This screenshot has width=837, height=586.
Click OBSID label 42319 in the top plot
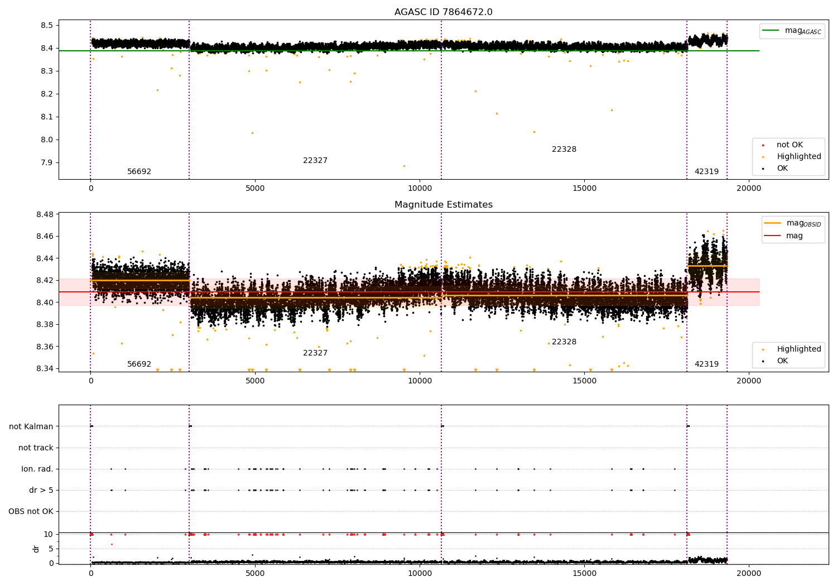click(x=706, y=172)
